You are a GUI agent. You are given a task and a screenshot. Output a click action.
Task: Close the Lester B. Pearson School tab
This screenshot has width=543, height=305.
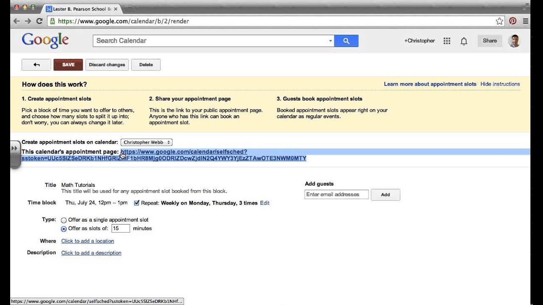115,8
